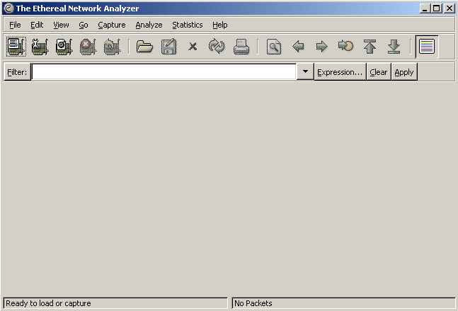Clear the display filter
Viewport: 458px width, 311px height.
[378, 72]
